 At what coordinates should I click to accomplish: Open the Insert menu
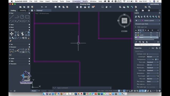[48, 1]
